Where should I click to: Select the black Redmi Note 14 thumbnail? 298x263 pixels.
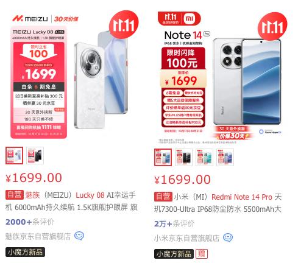point(183,157)
